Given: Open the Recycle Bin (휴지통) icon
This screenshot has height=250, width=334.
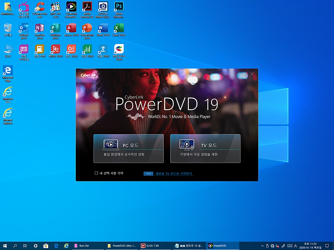Looking at the screenshot, I should pyautogui.click(x=8, y=30).
